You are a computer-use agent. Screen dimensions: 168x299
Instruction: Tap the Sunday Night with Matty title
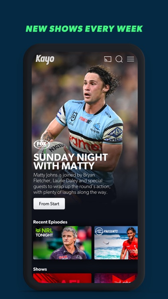point(70,161)
